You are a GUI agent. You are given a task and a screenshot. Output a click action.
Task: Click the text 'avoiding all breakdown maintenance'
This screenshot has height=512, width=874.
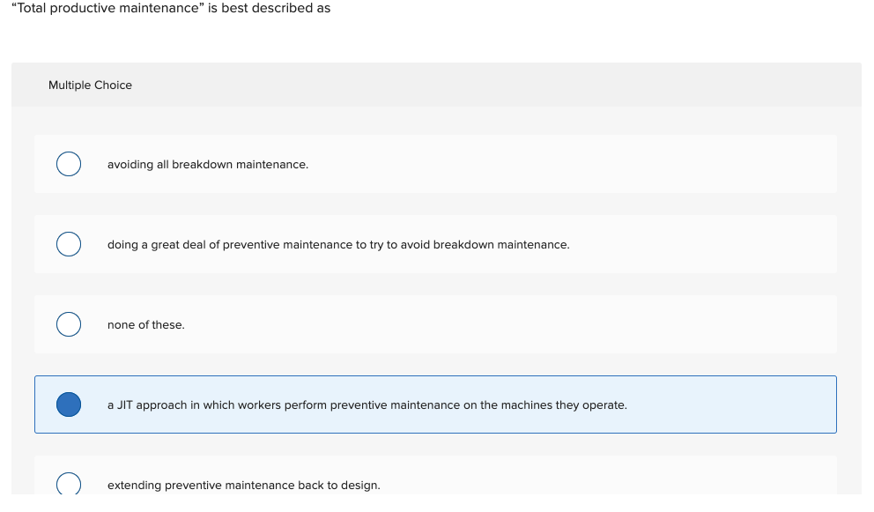(x=208, y=164)
